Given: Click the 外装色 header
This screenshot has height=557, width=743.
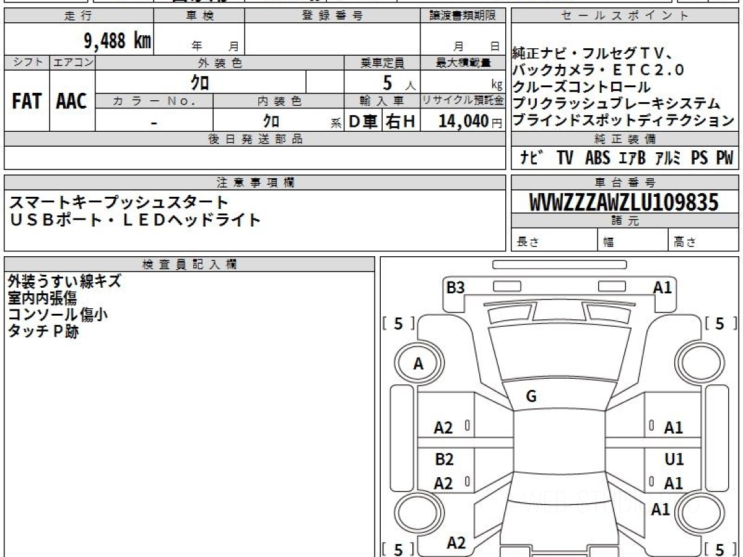Looking at the screenshot, I should (x=220, y=63).
